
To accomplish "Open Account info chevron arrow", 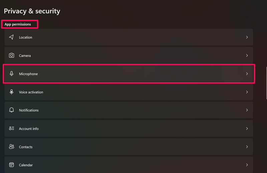I will (247, 128).
